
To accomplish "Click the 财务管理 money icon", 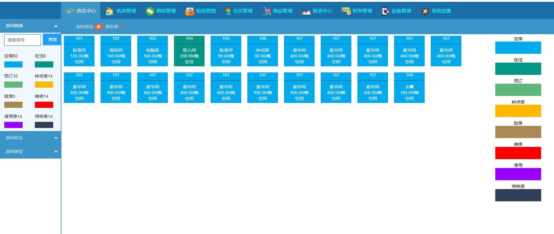I will (x=346, y=11).
